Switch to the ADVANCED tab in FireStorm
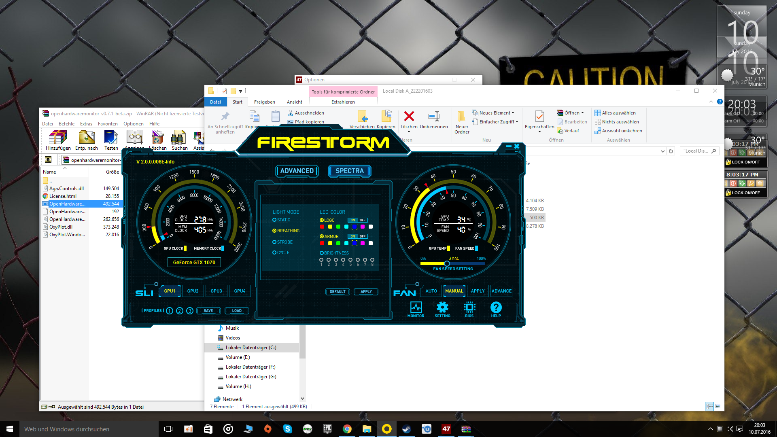Screen dimensions: 777x437 (297, 171)
